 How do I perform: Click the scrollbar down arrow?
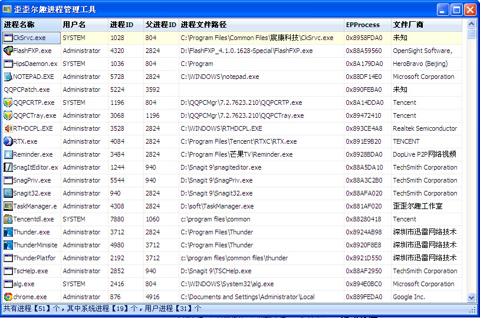[x=471, y=297]
